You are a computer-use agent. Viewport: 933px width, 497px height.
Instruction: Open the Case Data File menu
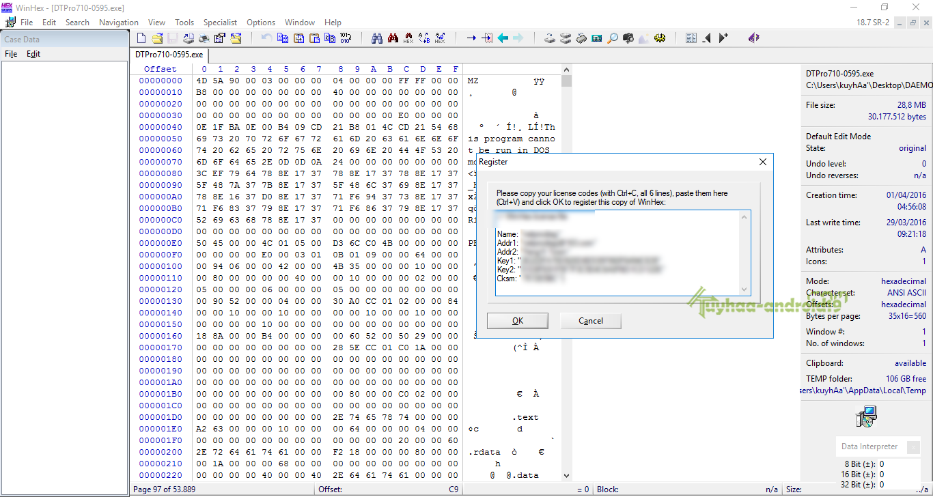click(x=11, y=54)
